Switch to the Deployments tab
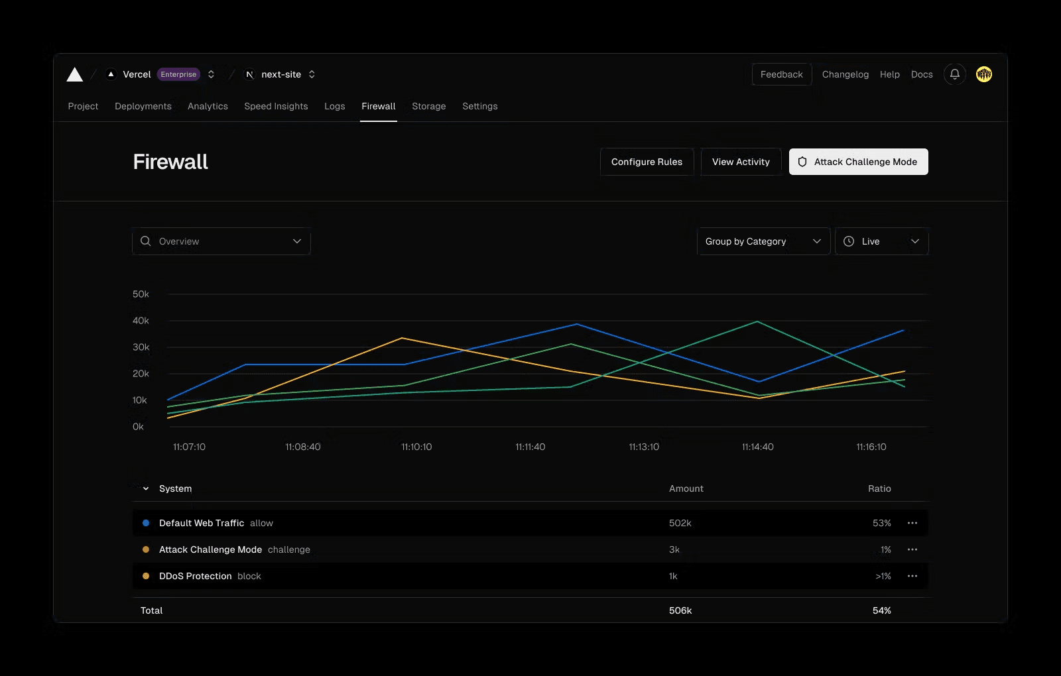Screen dimensions: 1061x676 coord(143,106)
